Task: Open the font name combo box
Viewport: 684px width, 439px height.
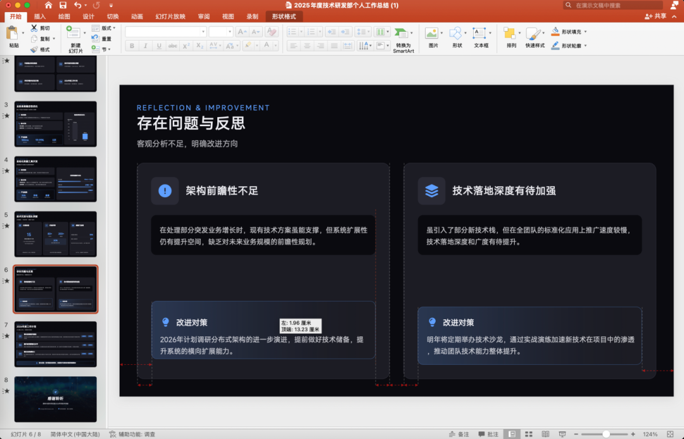Action: coord(166,32)
